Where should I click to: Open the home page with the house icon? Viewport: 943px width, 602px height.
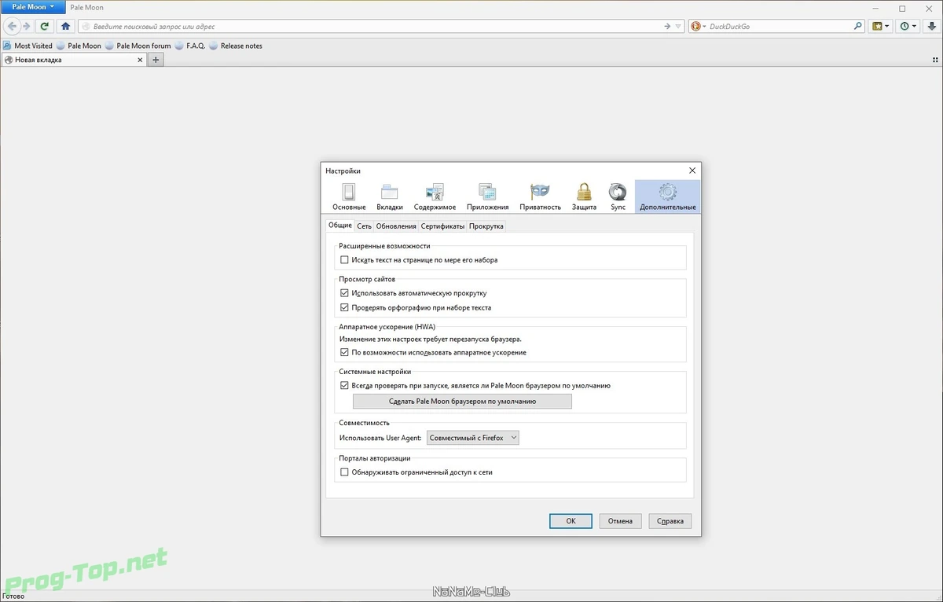click(x=66, y=26)
